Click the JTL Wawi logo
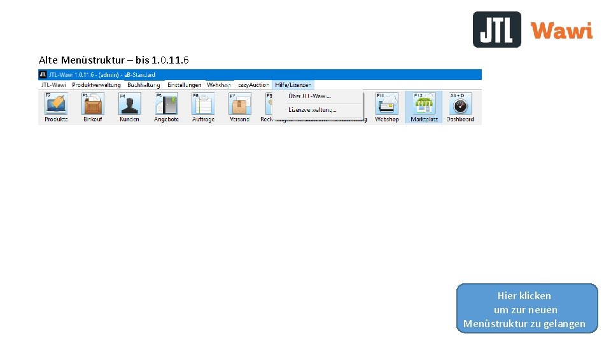 [x=533, y=30]
